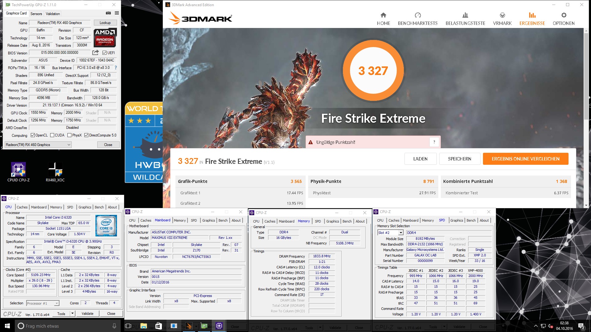Show hidden system tray icons
This screenshot has width=591, height=332.
click(536, 326)
